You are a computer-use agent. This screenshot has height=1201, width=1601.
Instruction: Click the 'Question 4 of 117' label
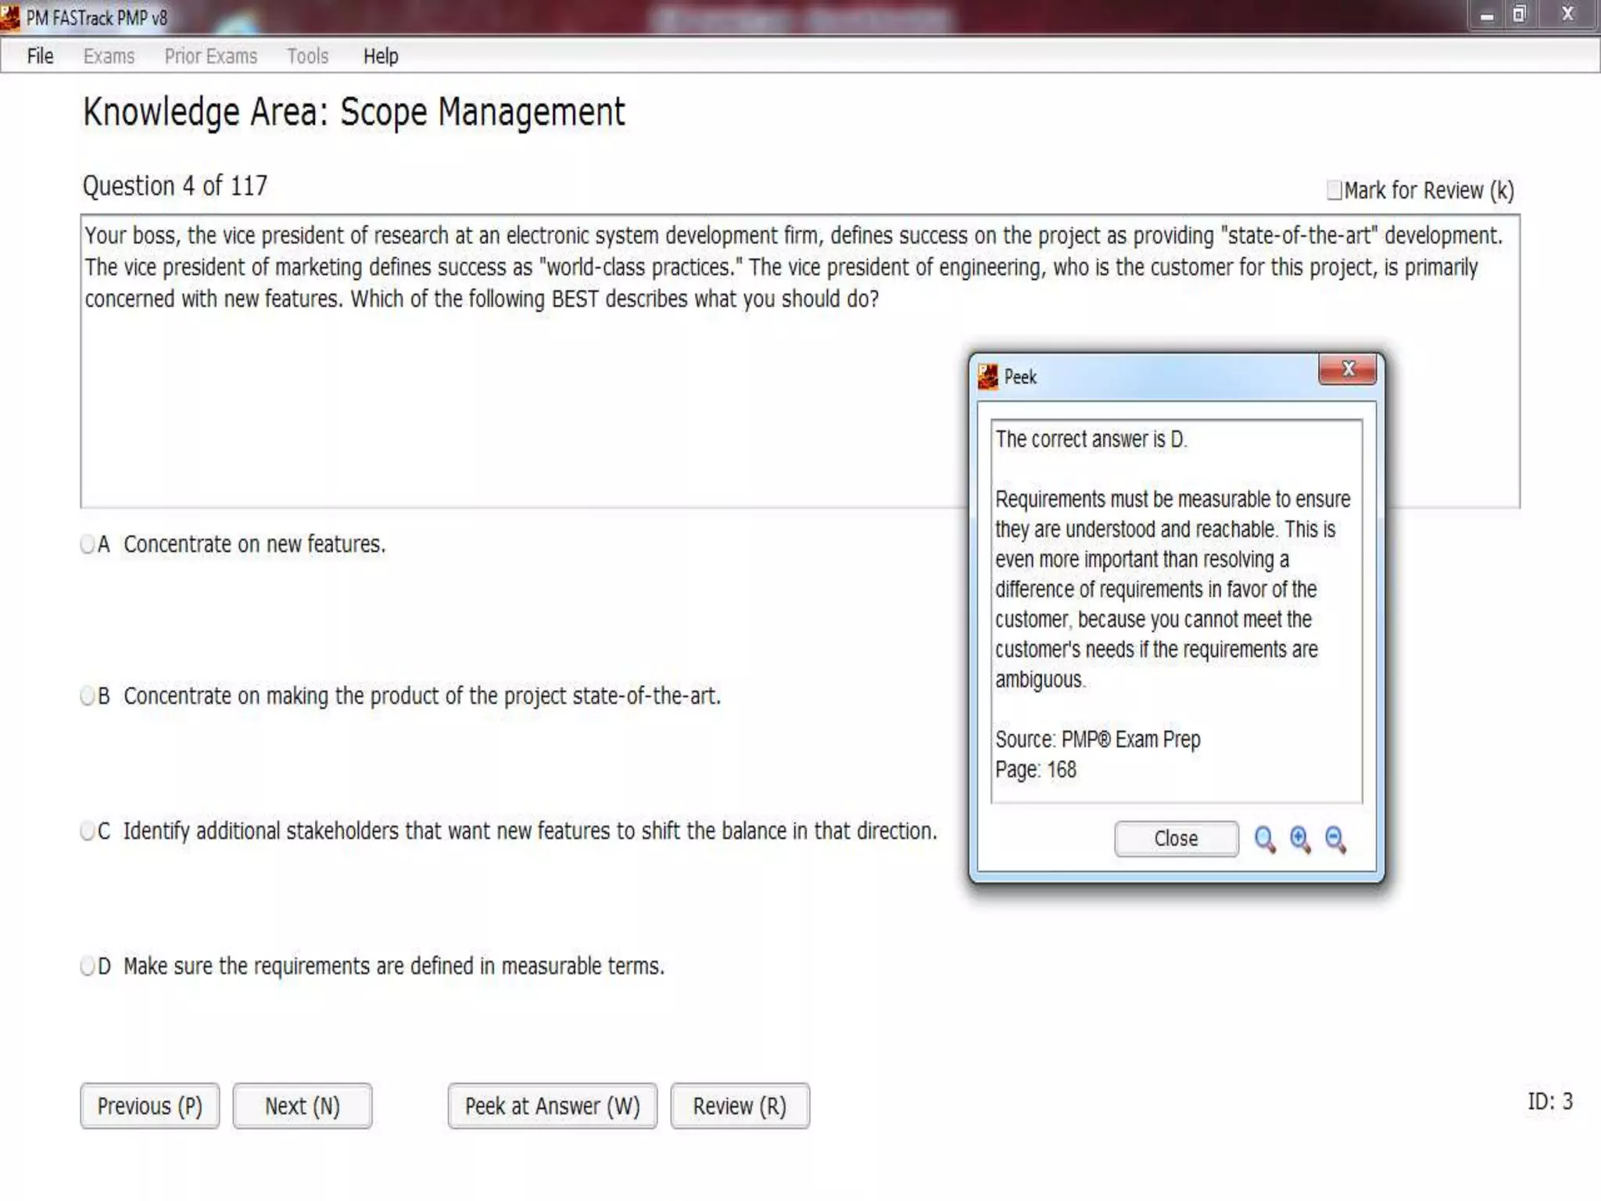click(175, 186)
